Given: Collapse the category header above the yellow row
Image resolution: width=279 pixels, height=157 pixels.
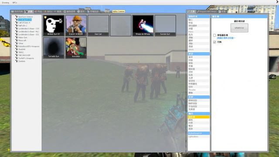Looking at the screenshot, I should (x=199, y=113).
